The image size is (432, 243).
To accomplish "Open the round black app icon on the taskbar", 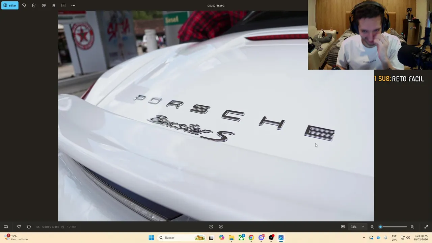I will (x=271, y=238).
